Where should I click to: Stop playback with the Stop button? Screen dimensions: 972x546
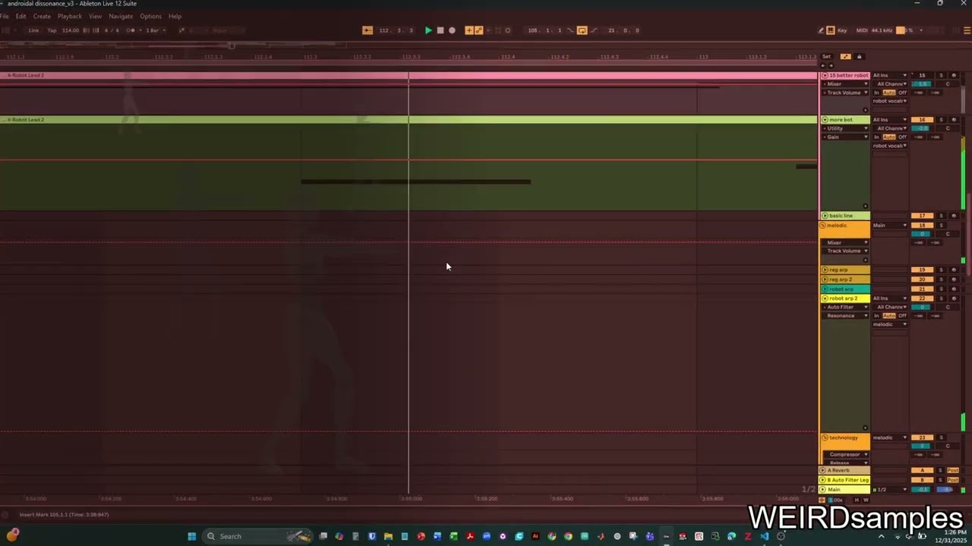point(440,30)
